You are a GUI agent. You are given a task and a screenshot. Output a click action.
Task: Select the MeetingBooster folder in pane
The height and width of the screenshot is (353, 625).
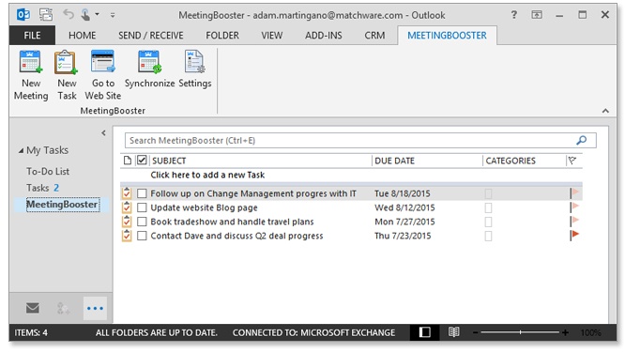[x=63, y=205]
